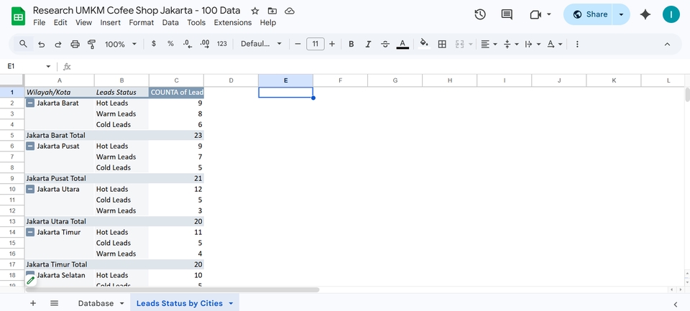Image resolution: width=690 pixels, height=311 pixels.
Task: Switch to the Database sheet tab
Action: coord(96,303)
